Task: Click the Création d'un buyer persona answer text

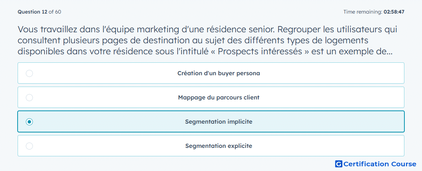Action: pos(219,73)
